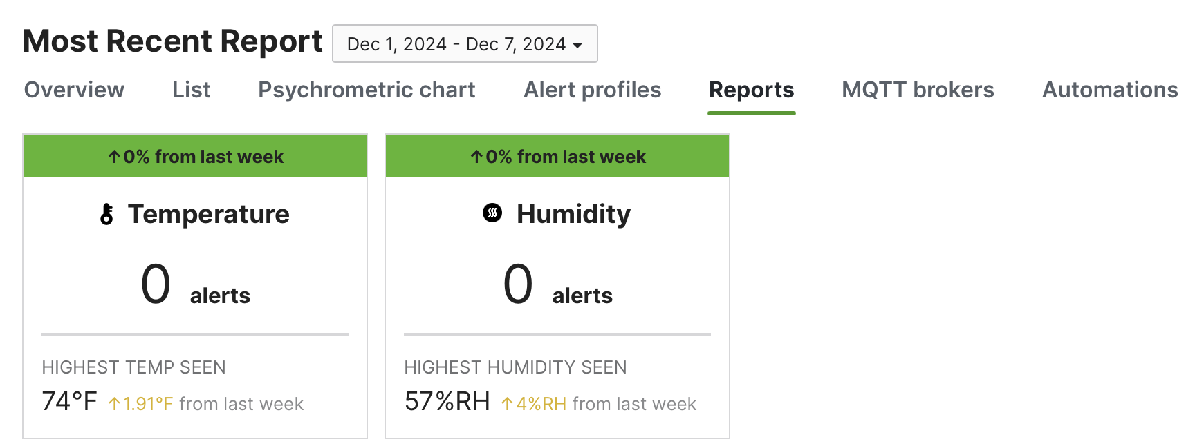Select the Alert profiles tab
Screen dimensions: 1195x446
tap(592, 90)
